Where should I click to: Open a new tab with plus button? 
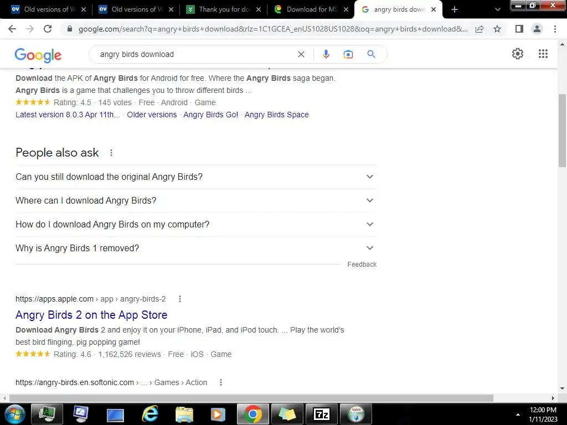click(455, 9)
